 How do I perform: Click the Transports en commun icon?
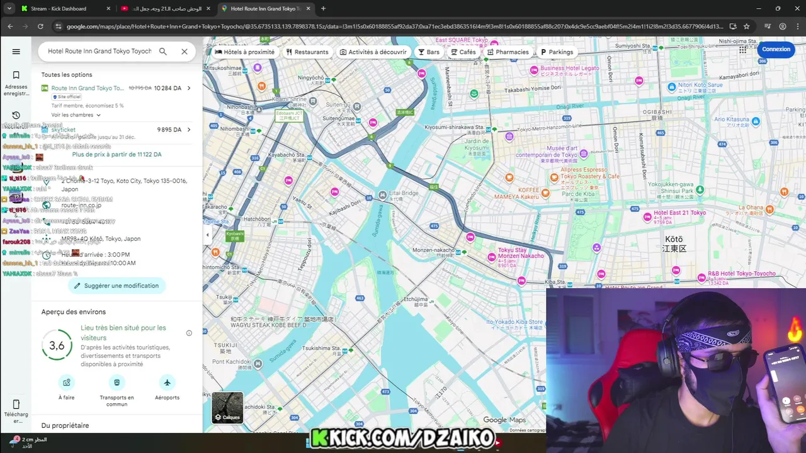[116, 383]
